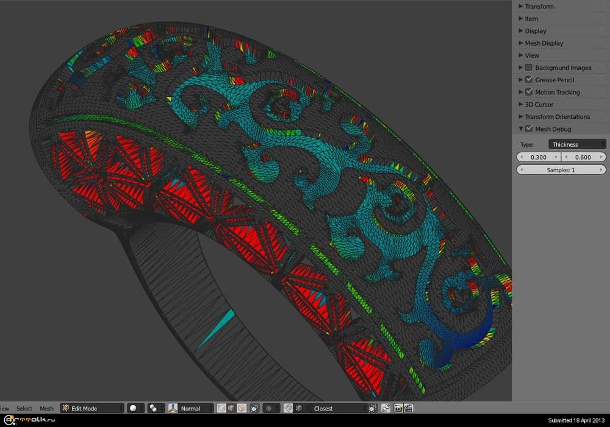Open the Select menu
The image size is (610, 427).
[x=24, y=408]
